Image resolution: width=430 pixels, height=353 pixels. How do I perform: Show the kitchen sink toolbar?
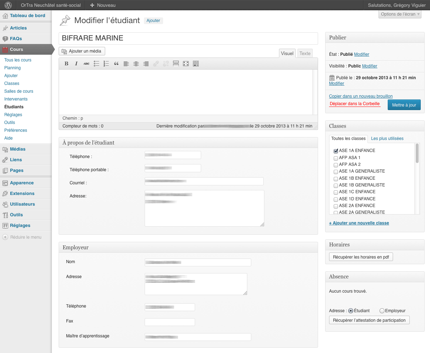[196, 64]
